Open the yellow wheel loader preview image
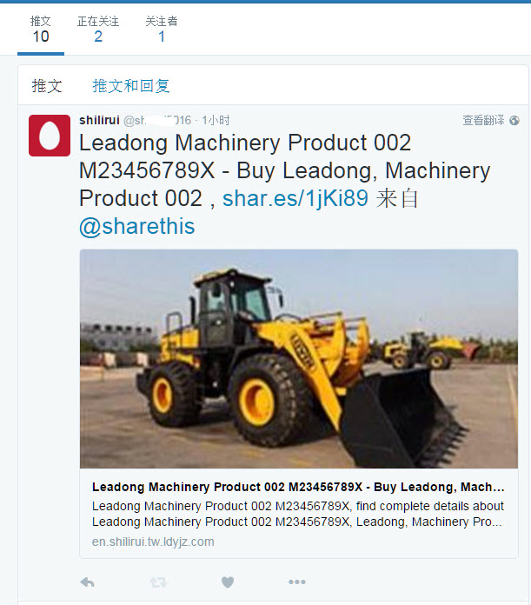 pyautogui.click(x=299, y=359)
